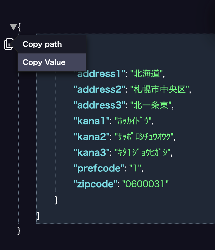The image size is (215, 250).
Task: Collapse the root JSON object triangle
Action: pyautogui.click(x=13, y=27)
